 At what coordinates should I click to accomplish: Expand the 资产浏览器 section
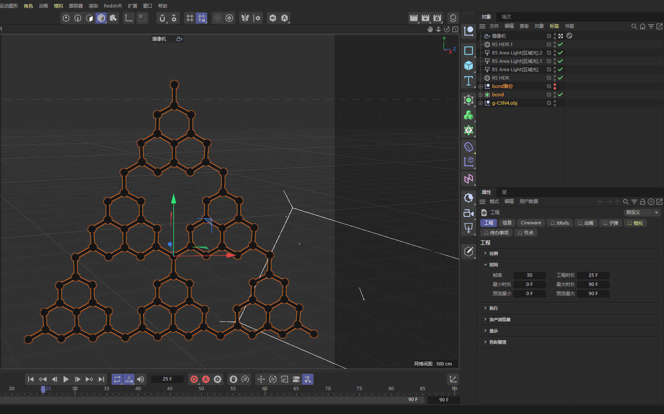pyautogui.click(x=485, y=319)
